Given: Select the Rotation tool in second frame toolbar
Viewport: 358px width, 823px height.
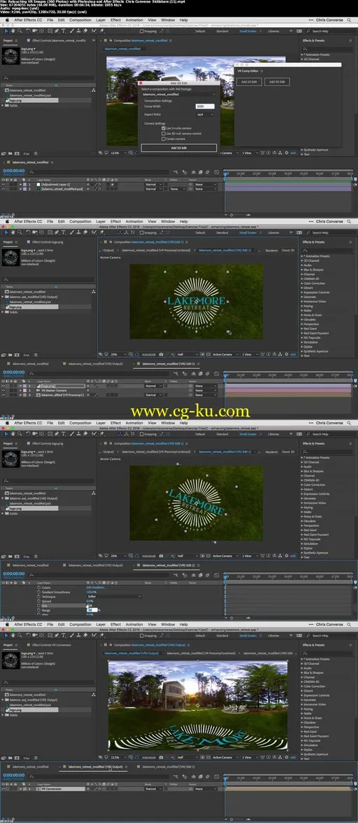Looking at the screenshot, I should coord(28,232).
